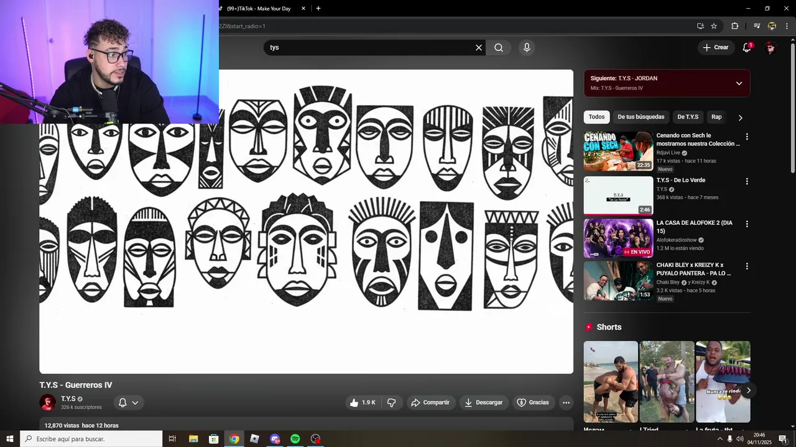Open options menu for 'Cenando con Sech' video
796x447 pixels.
pos(747,137)
